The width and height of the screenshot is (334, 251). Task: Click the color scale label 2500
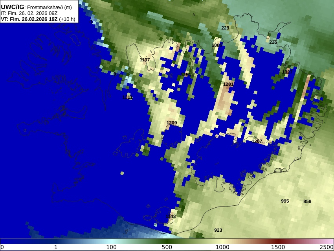click(327, 247)
